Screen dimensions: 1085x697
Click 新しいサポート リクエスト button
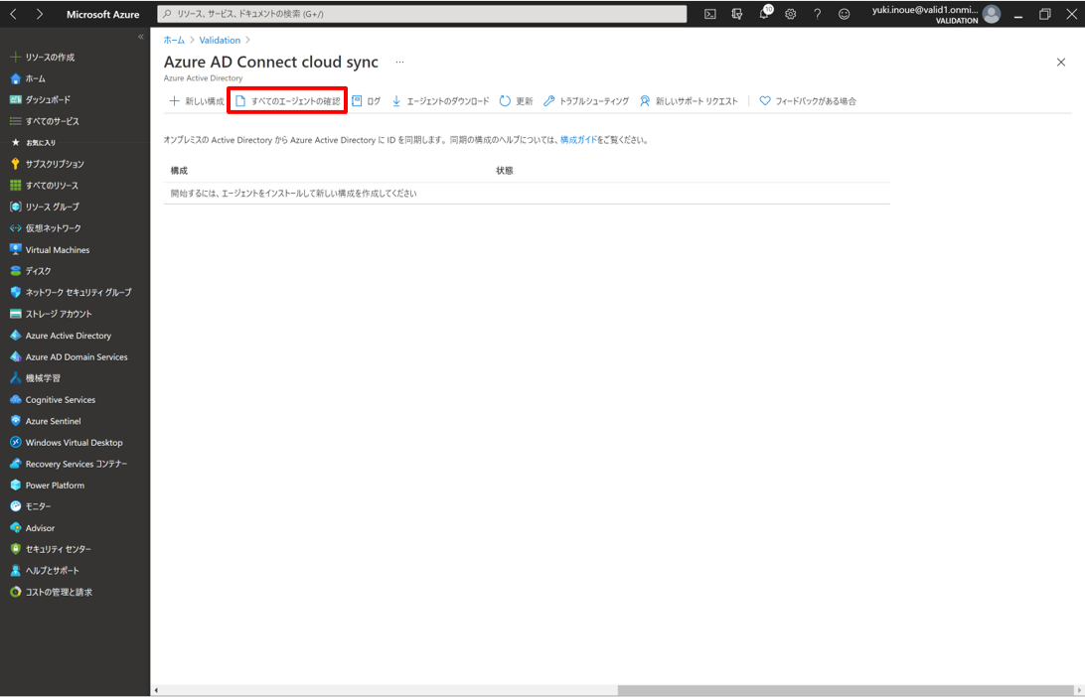click(x=689, y=101)
